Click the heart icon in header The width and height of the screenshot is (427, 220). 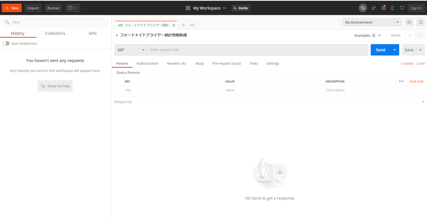coord(402,8)
